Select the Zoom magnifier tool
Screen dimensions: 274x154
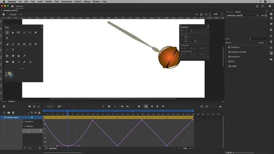click(x=19, y=62)
